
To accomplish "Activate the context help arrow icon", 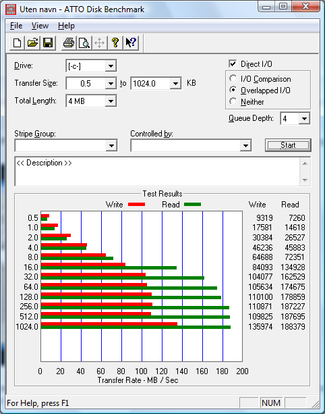I will [x=131, y=43].
